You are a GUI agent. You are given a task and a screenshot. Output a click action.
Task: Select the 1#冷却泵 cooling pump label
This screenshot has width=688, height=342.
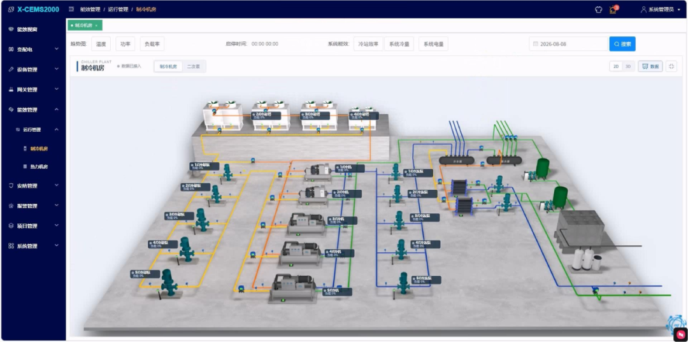tap(204, 166)
